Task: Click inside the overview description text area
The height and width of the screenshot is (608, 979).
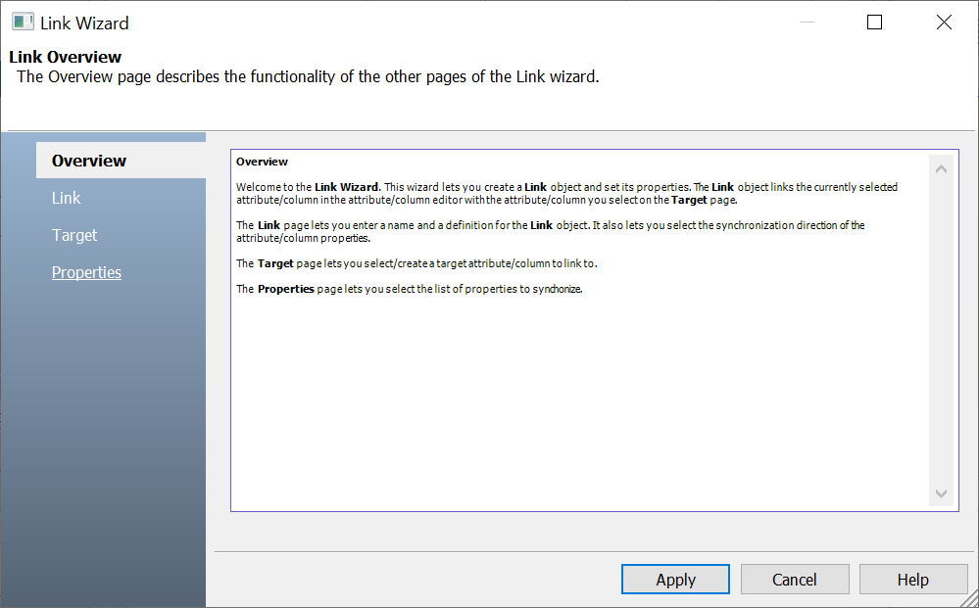Action: point(578,392)
